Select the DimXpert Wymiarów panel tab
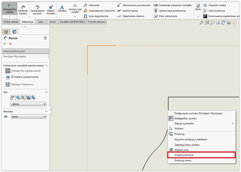This screenshot has height=172, width=241. tap(25, 57)
